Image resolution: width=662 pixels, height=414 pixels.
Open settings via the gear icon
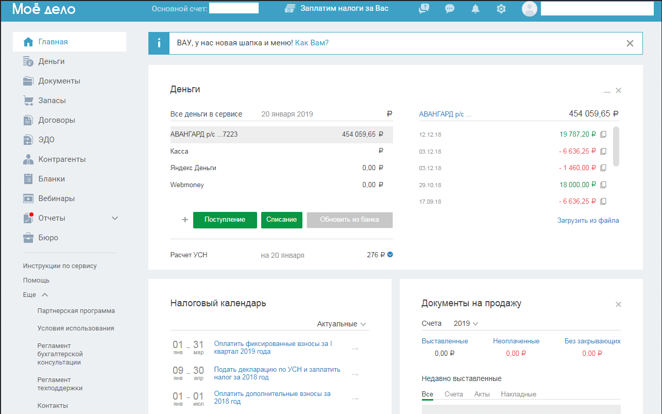coord(501,9)
